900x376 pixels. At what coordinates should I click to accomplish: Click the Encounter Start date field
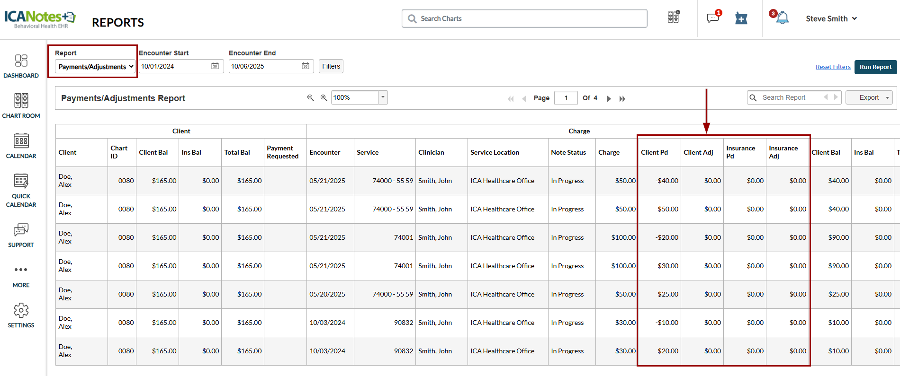pos(181,66)
